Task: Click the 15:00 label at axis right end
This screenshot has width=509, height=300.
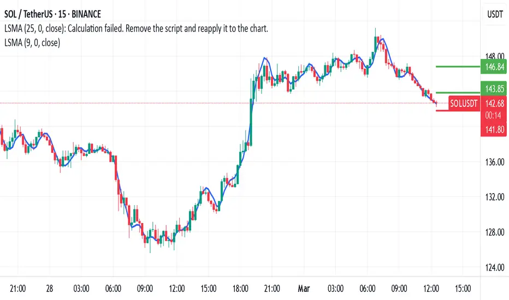Action: (463, 289)
